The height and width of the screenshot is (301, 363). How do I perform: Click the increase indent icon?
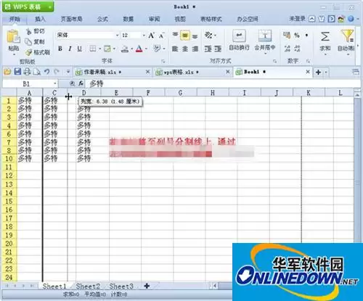[218, 49]
